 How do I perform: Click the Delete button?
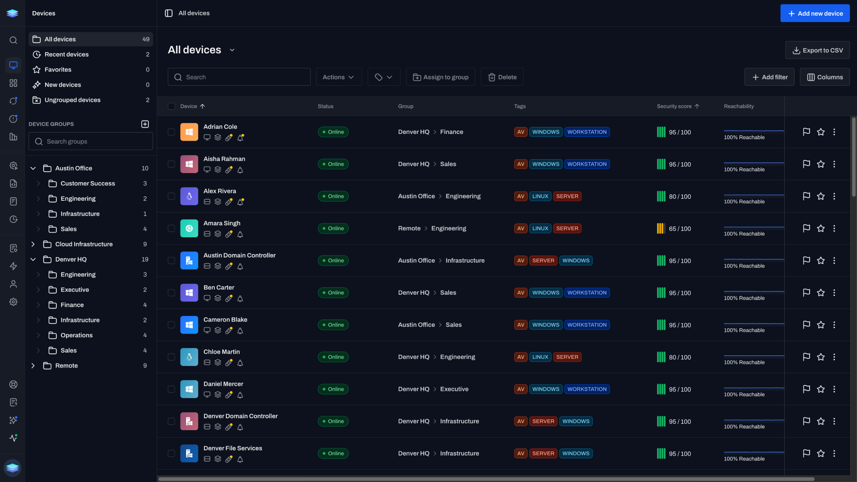coord(502,77)
